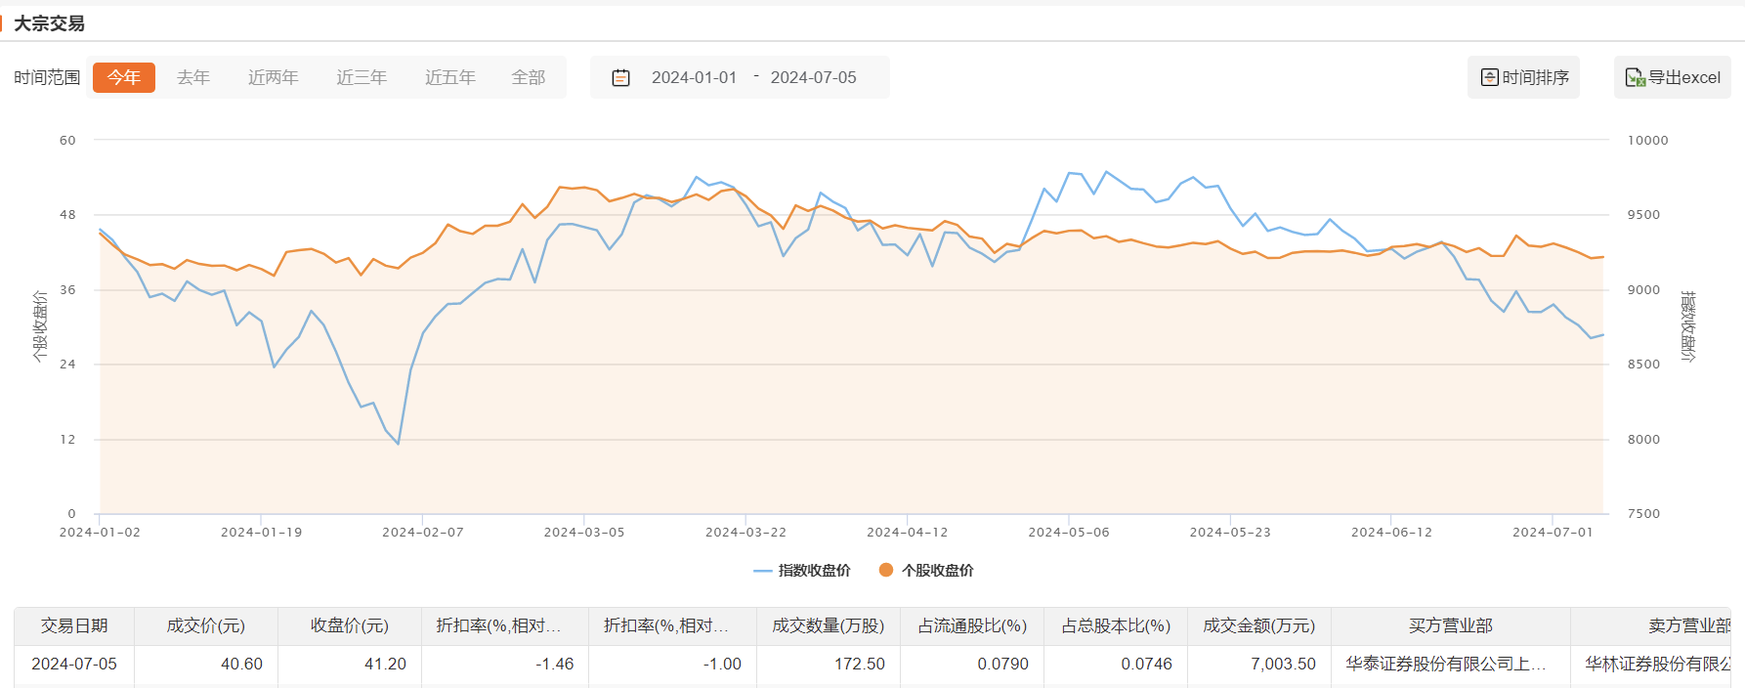The width and height of the screenshot is (1745, 688).
Task: Click the 时间排序 button label
Action: point(1535,77)
